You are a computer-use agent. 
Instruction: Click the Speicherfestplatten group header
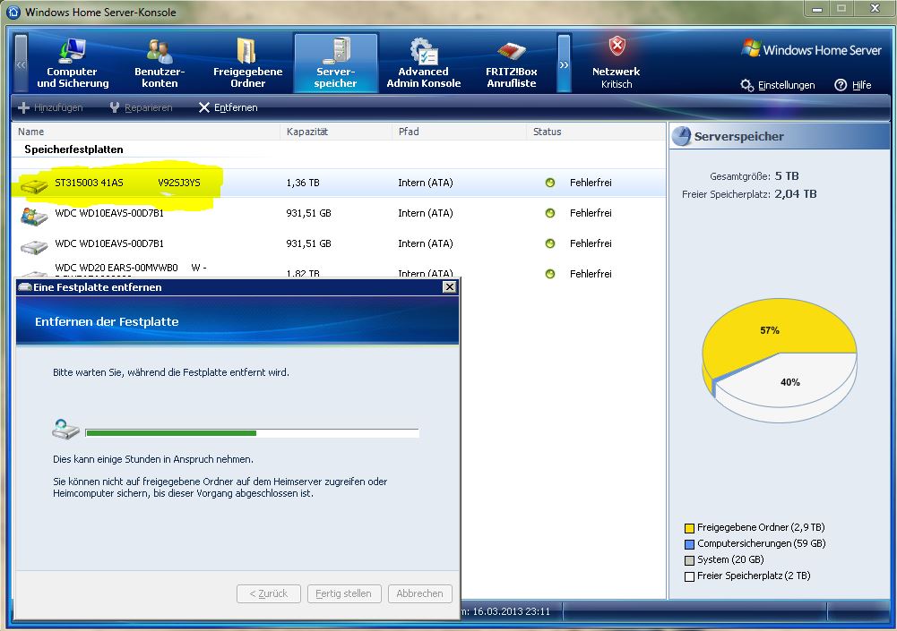(x=73, y=149)
